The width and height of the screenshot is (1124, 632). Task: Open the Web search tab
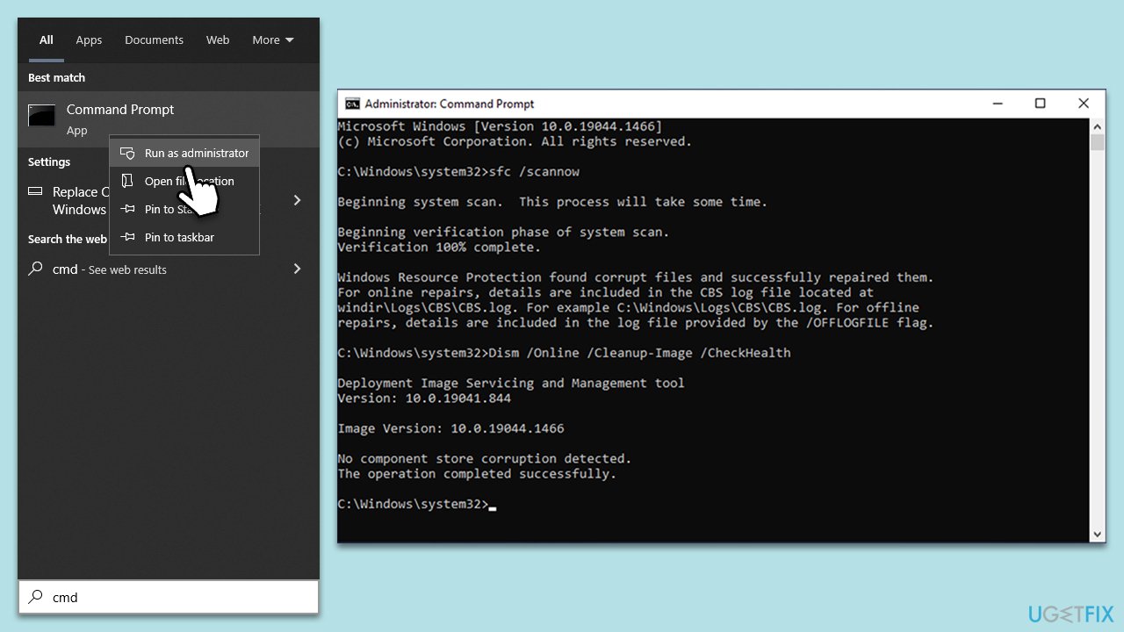tap(218, 39)
